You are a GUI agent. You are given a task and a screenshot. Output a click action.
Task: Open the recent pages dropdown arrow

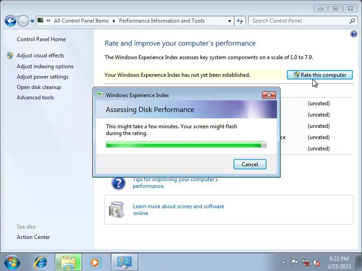coord(32,21)
